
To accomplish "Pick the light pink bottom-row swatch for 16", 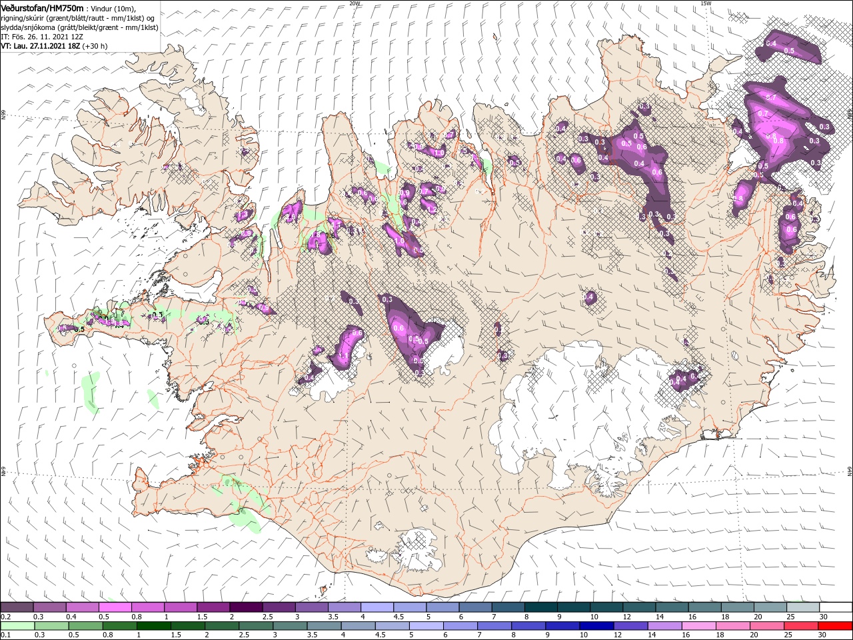I will 698,626.
